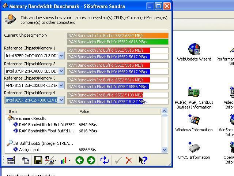The height and width of the screenshot is (176, 234).
Task: Close the Memory Bandwidth Benchmark window
Action: point(167,6)
